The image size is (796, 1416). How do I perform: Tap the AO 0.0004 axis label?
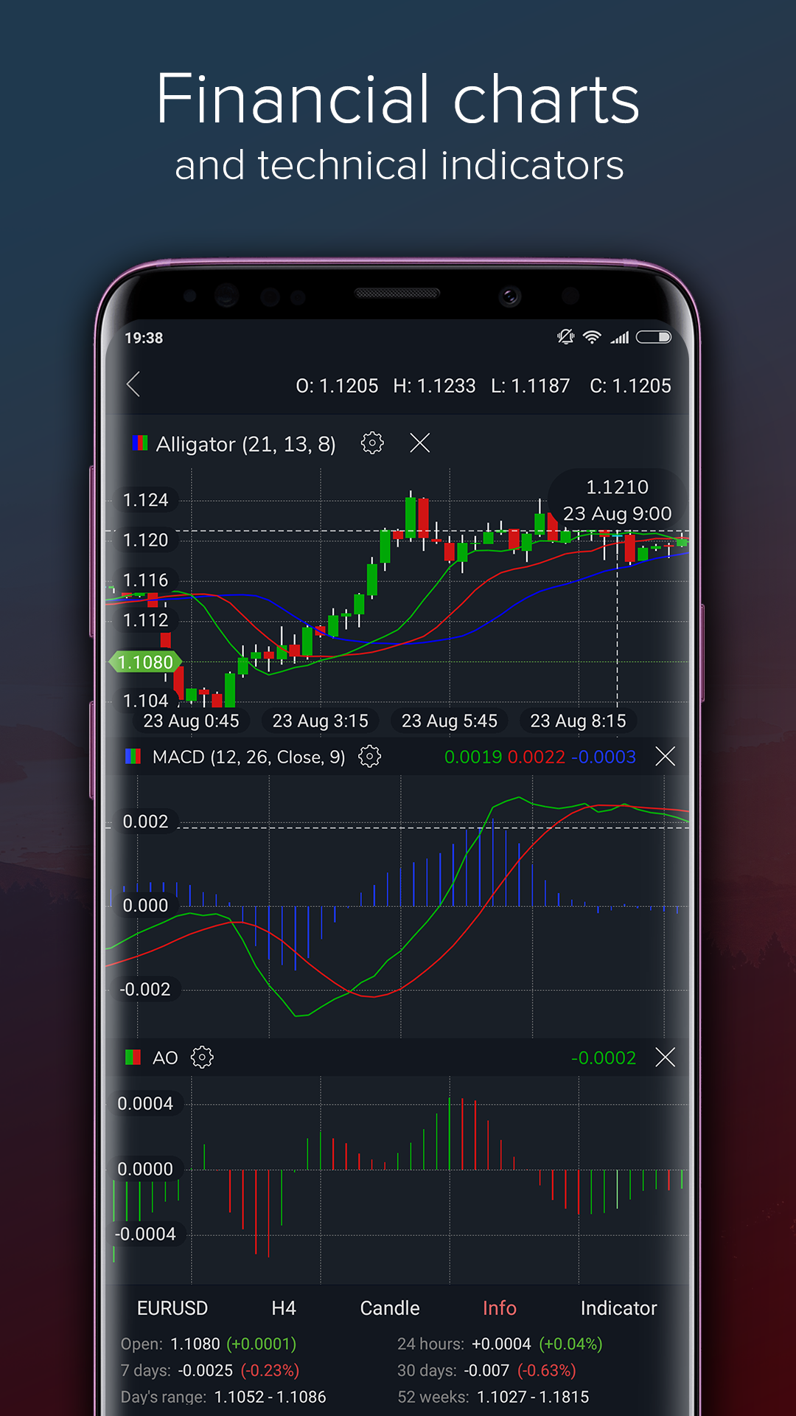click(x=145, y=1103)
